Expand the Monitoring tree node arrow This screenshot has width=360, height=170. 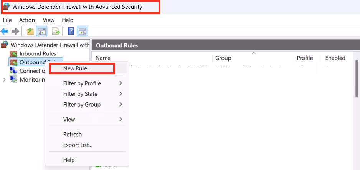[4, 80]
